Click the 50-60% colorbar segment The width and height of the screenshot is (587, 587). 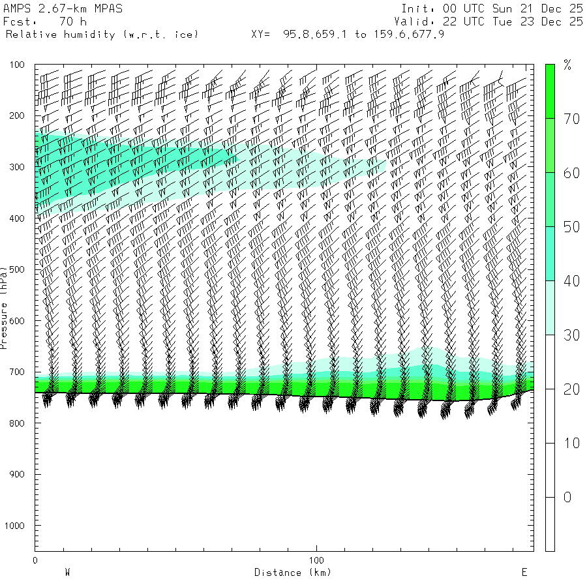(550, 200)
